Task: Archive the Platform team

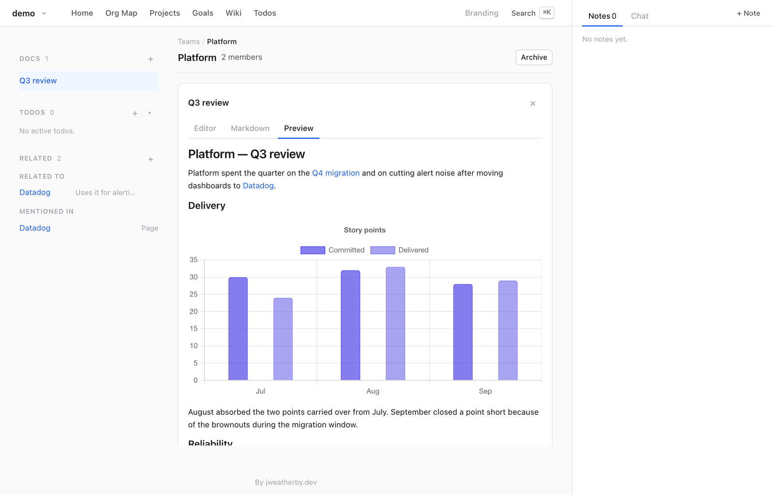Action: click(534, 57)
